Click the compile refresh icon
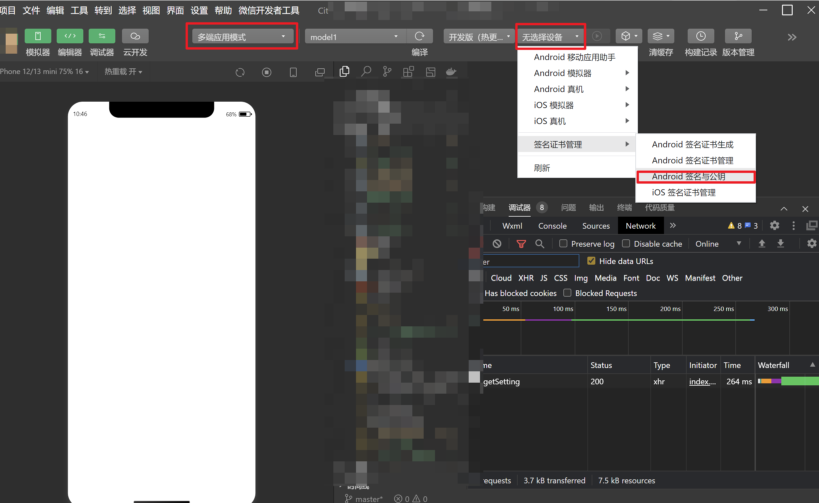 [420, 36]
